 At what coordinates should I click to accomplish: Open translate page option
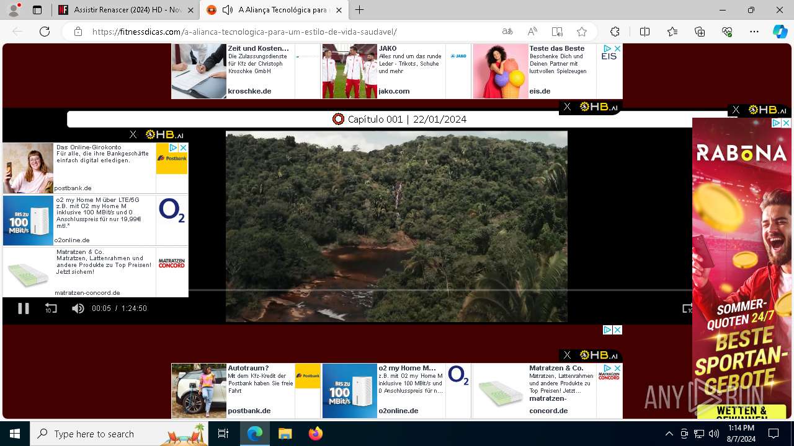(507, 32)
